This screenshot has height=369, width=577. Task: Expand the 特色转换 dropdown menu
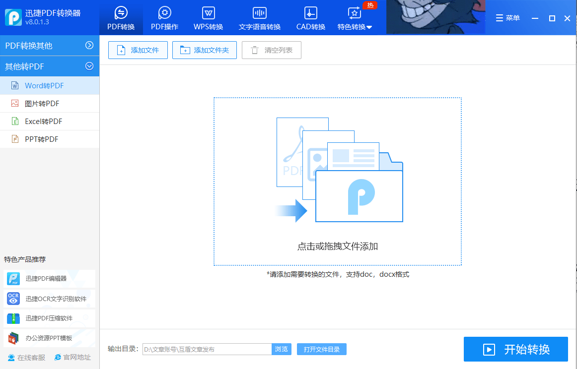click(355, 17)
